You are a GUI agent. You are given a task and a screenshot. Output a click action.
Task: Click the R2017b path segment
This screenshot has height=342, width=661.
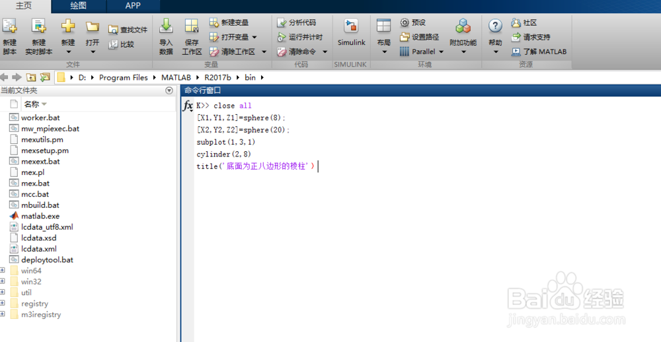click(218, 77)
